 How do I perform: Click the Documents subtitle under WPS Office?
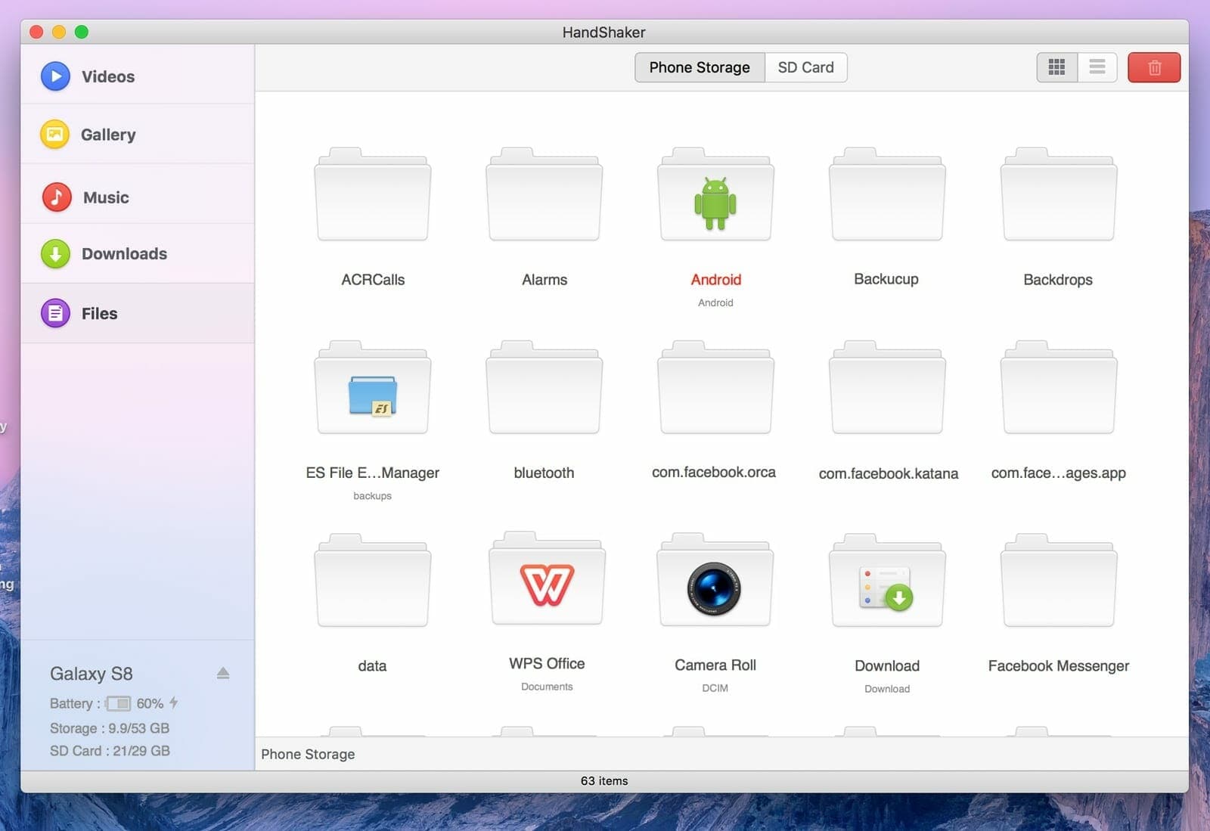click(x=547, y=687)
